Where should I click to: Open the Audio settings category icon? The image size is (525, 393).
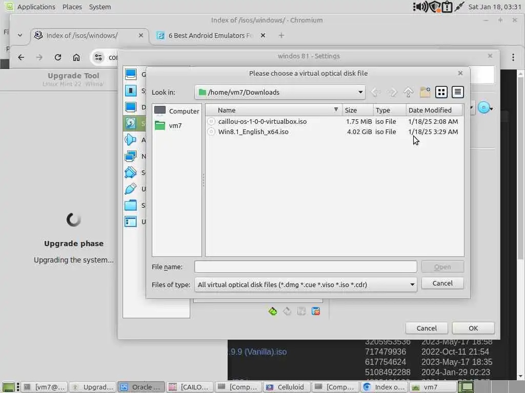[131, 140]
